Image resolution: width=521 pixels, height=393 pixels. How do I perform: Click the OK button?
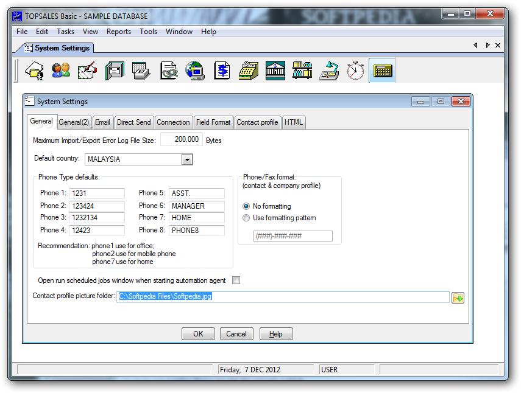tap(198, 334)
